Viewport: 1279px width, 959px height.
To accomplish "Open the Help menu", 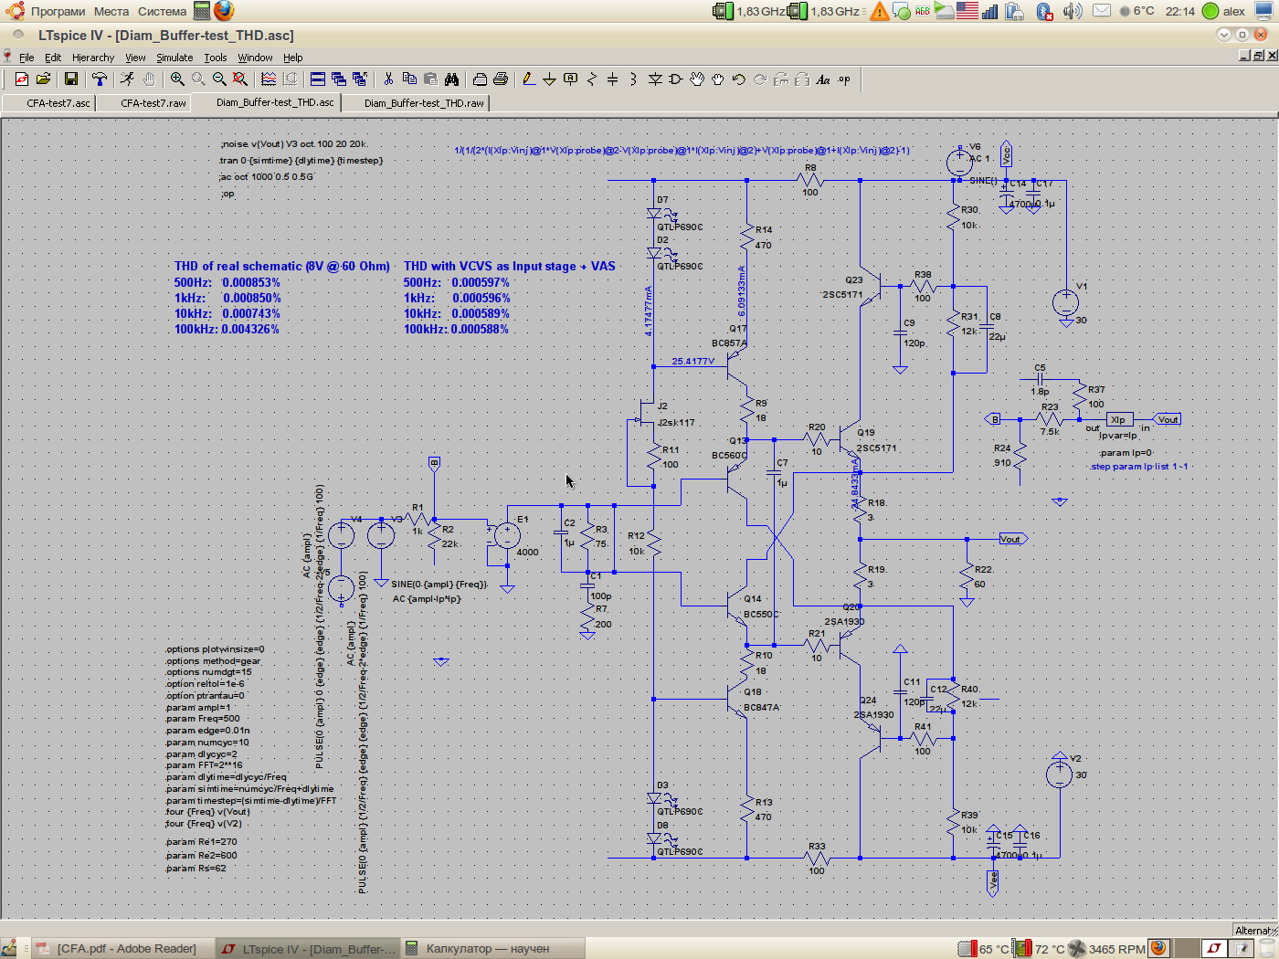I will point(292,58).
